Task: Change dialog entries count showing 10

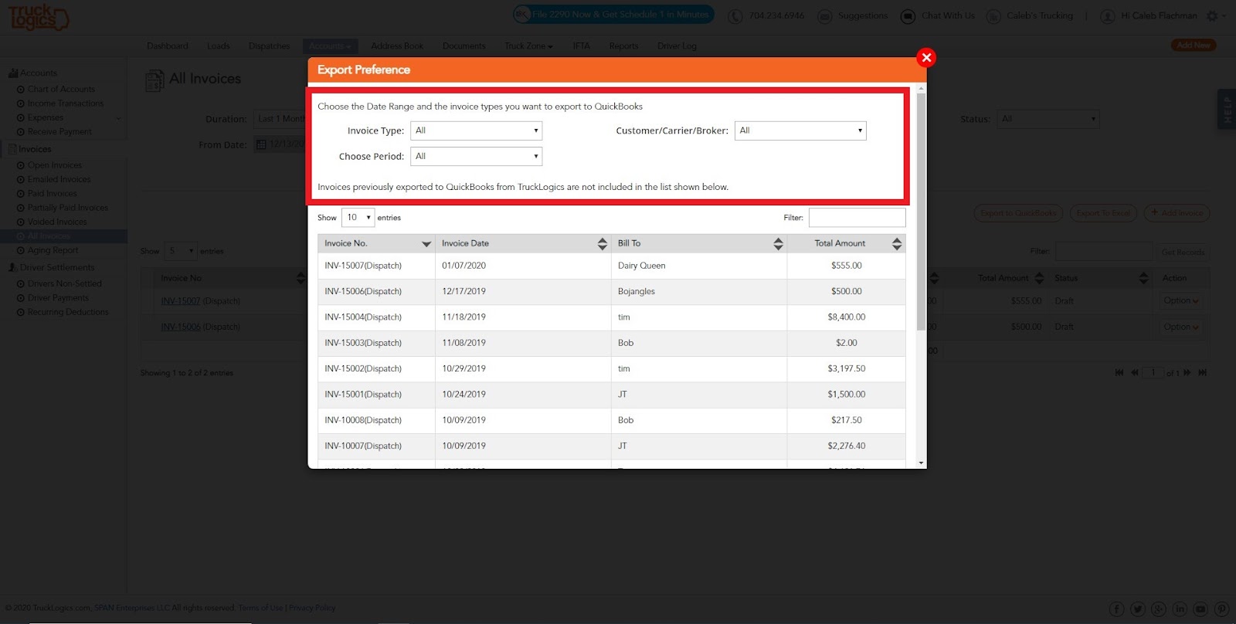Action: pyautogui.click(x=358, y=218)
